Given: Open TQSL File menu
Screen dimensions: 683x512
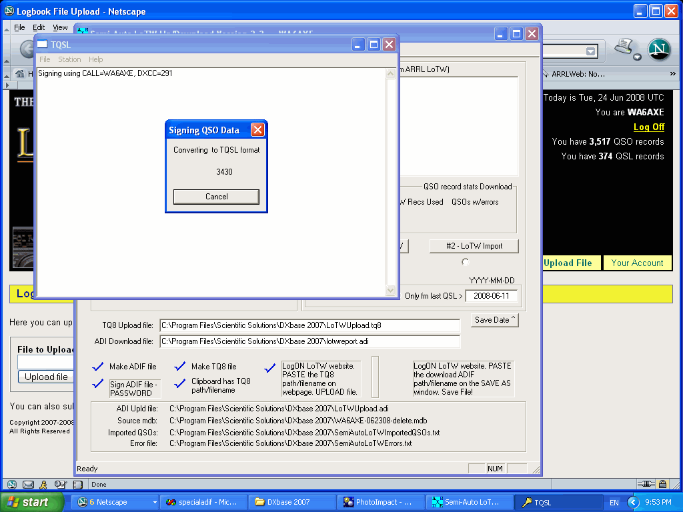Looking at the screenshot, I should pyautogui.click(x=45, y=59).
